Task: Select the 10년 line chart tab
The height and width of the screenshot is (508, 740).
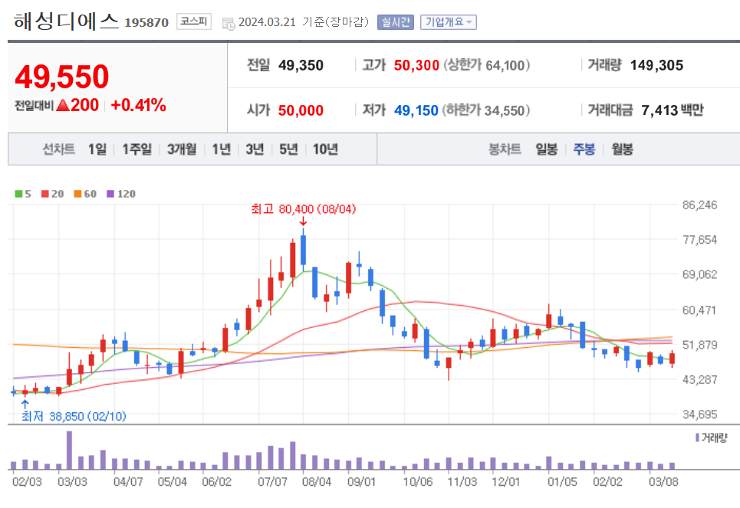Action: click(326, 149)
